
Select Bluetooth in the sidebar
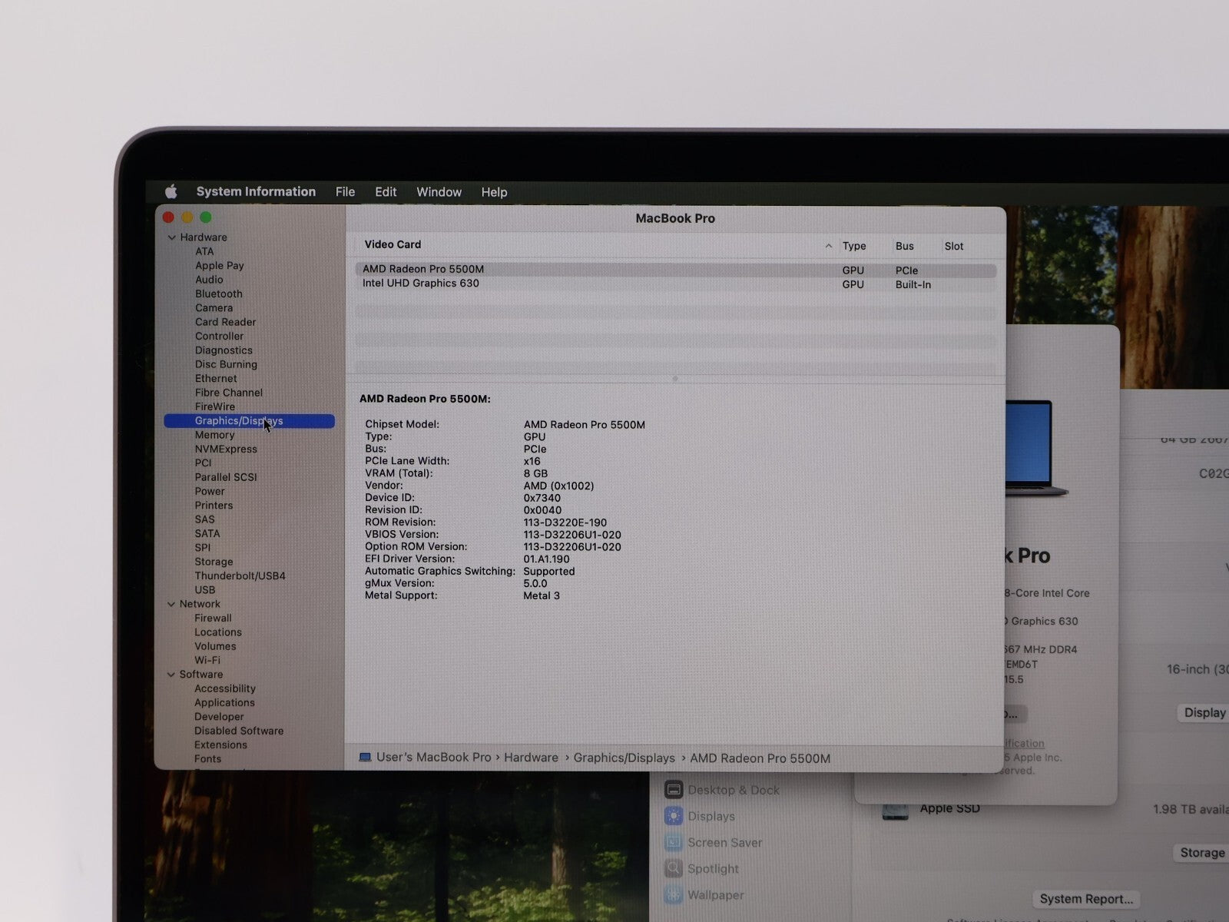(218, 294)
